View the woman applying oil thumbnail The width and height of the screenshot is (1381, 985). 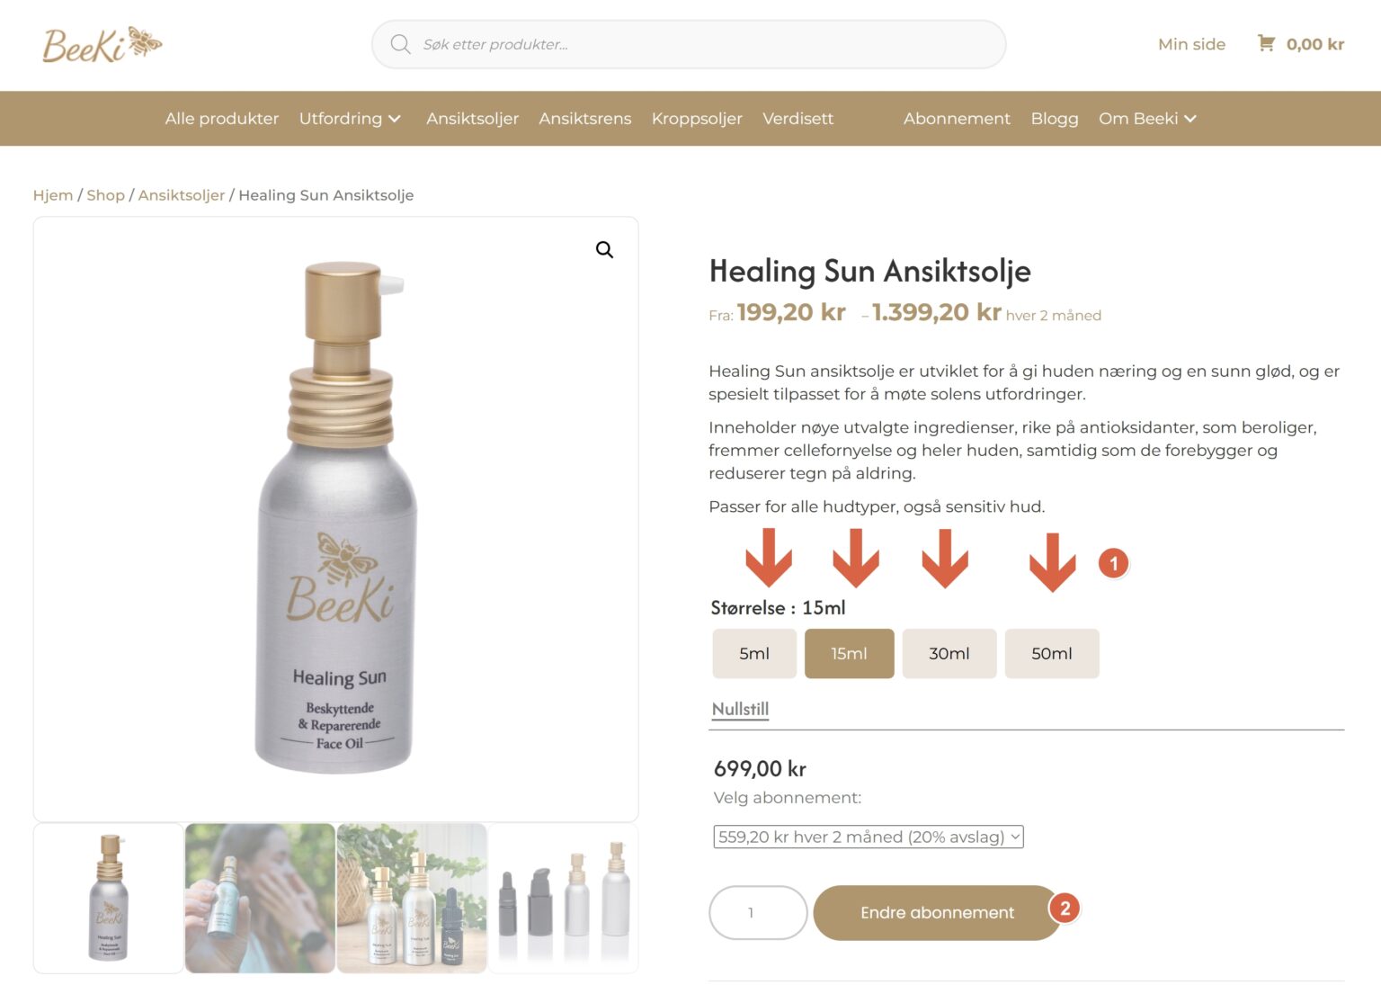point(260,898)
